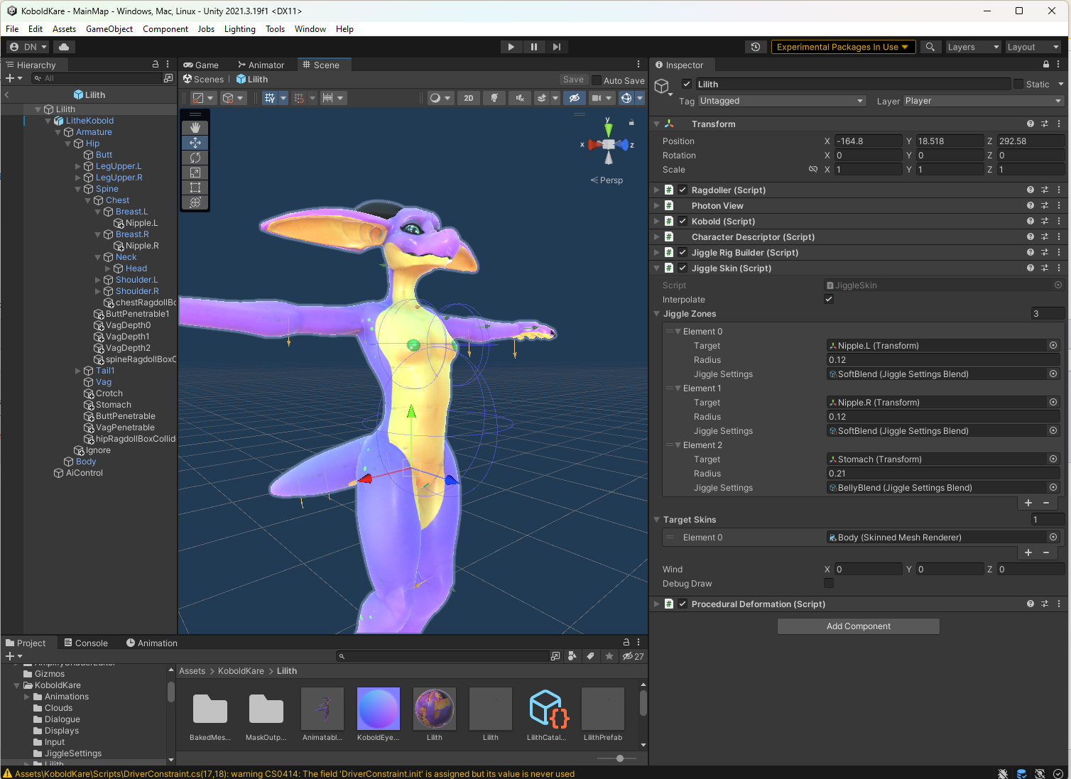Expand the Photon View component
This screenshot has width=1071, height=779.
[x=657, y=206]
